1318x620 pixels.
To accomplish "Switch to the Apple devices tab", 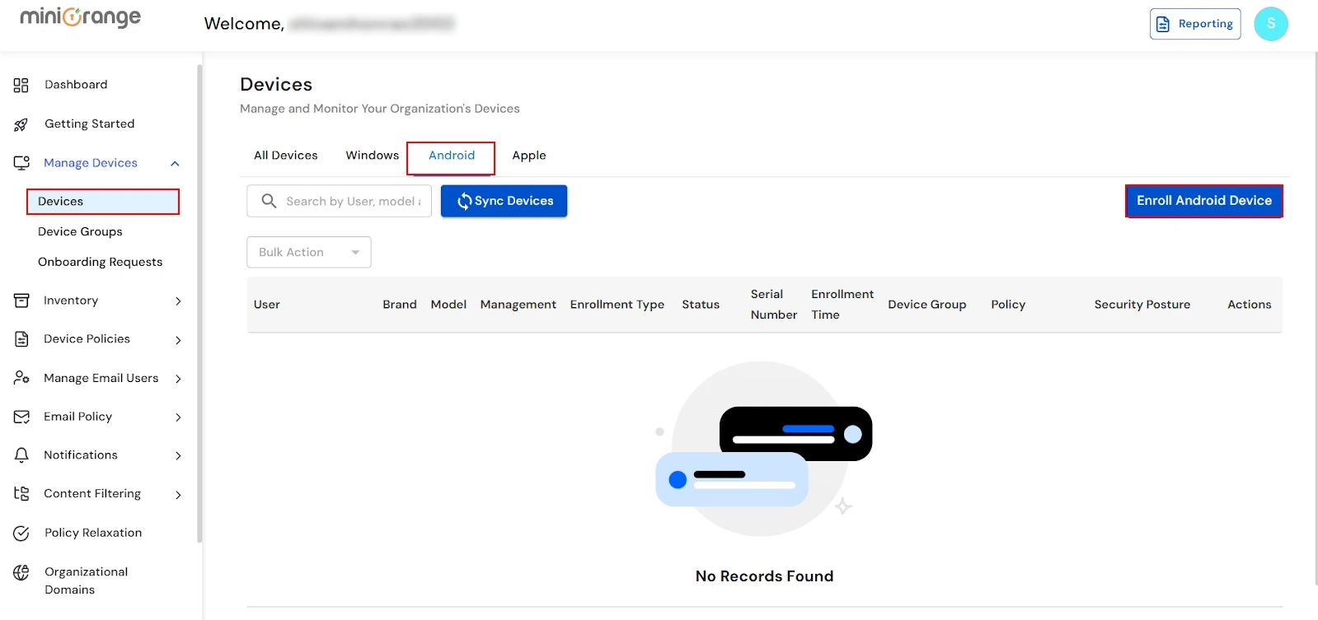I will click(x=528, y=156).
